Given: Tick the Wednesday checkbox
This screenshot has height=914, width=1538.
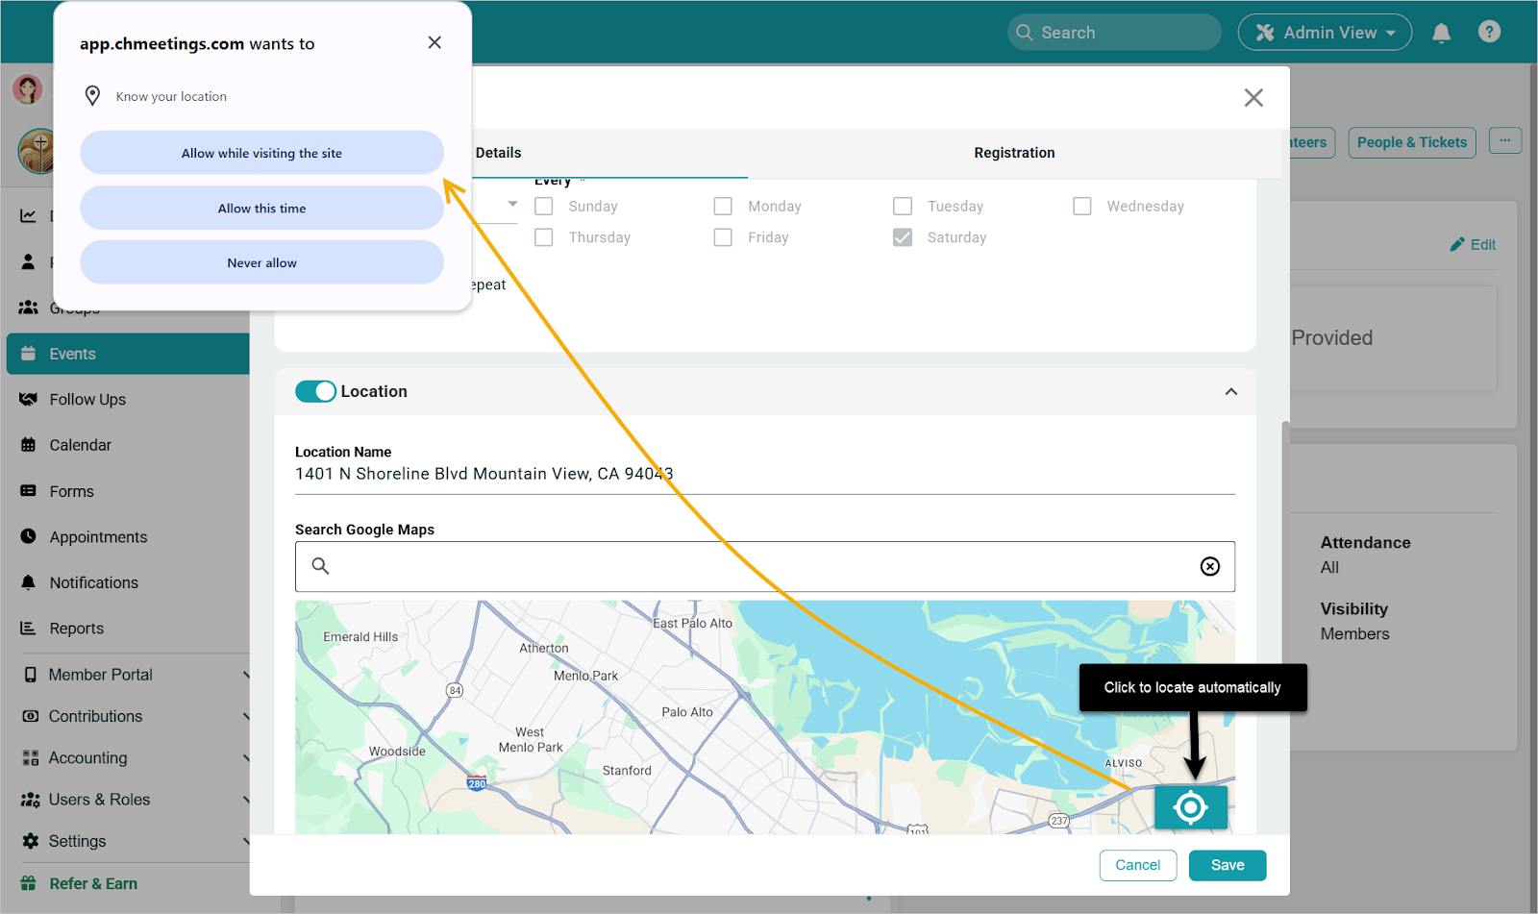Looking at the screenshot, I should [x=1082, y=207].
